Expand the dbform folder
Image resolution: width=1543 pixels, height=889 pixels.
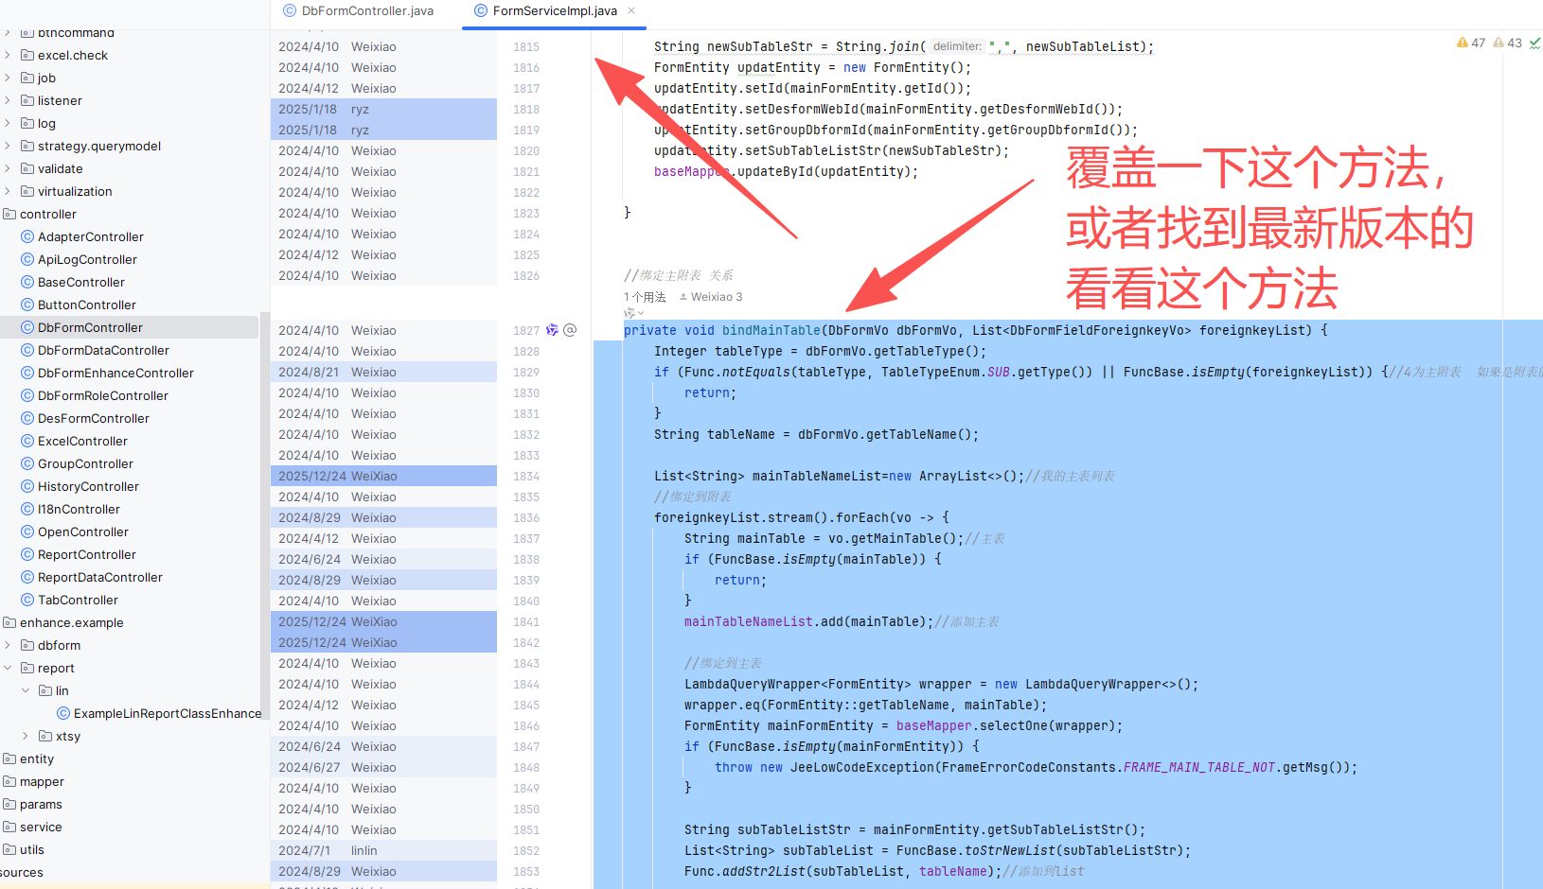[9, 645]
